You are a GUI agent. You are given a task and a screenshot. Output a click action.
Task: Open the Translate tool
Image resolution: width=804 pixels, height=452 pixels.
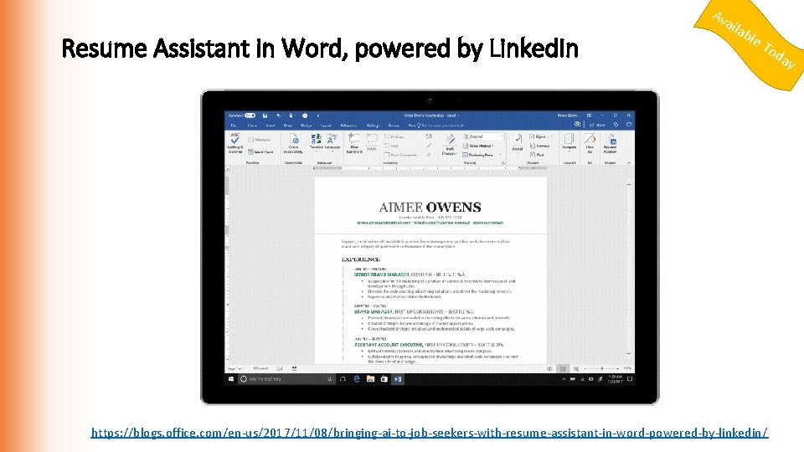tap(316, 142)
